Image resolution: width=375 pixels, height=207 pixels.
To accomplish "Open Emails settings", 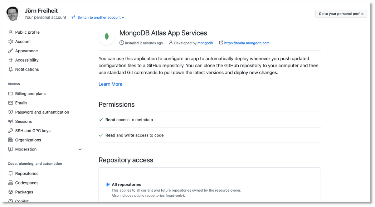I will pyautogui.click(x=21, y=103).
